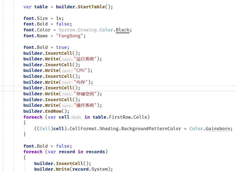This screenshot has height=172, width=236.
Task: Click the "存储空间" string
Action: tap(85, 94)
